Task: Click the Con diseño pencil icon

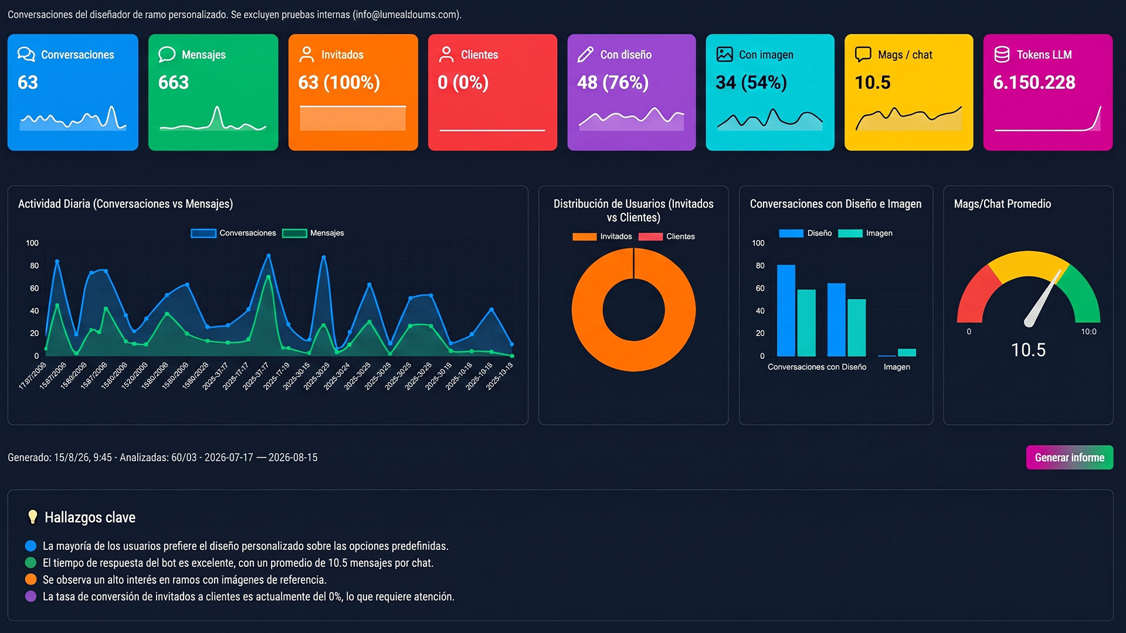Action: 585,55
